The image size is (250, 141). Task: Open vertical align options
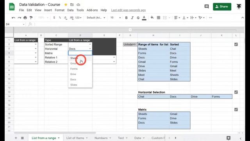pyautogui.click(x=185, y=18)
